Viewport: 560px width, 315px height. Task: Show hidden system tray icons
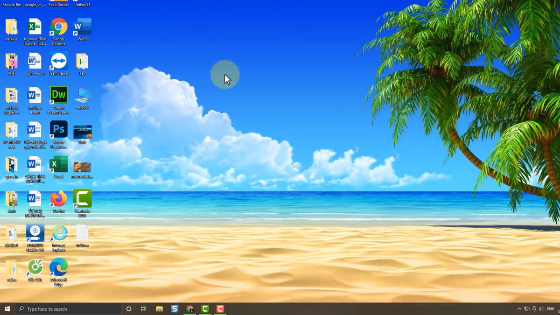pos(519,309)
